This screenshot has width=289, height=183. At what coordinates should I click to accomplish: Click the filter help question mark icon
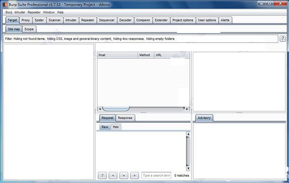pos(283,39)
